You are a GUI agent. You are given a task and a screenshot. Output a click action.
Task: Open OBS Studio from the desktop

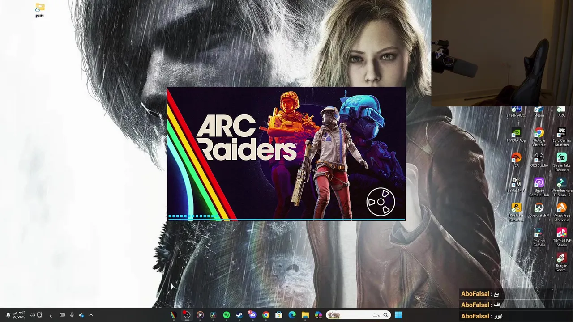539,160
